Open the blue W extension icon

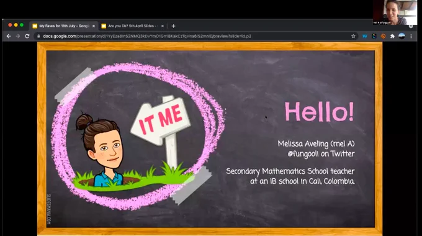coord(365,36)
